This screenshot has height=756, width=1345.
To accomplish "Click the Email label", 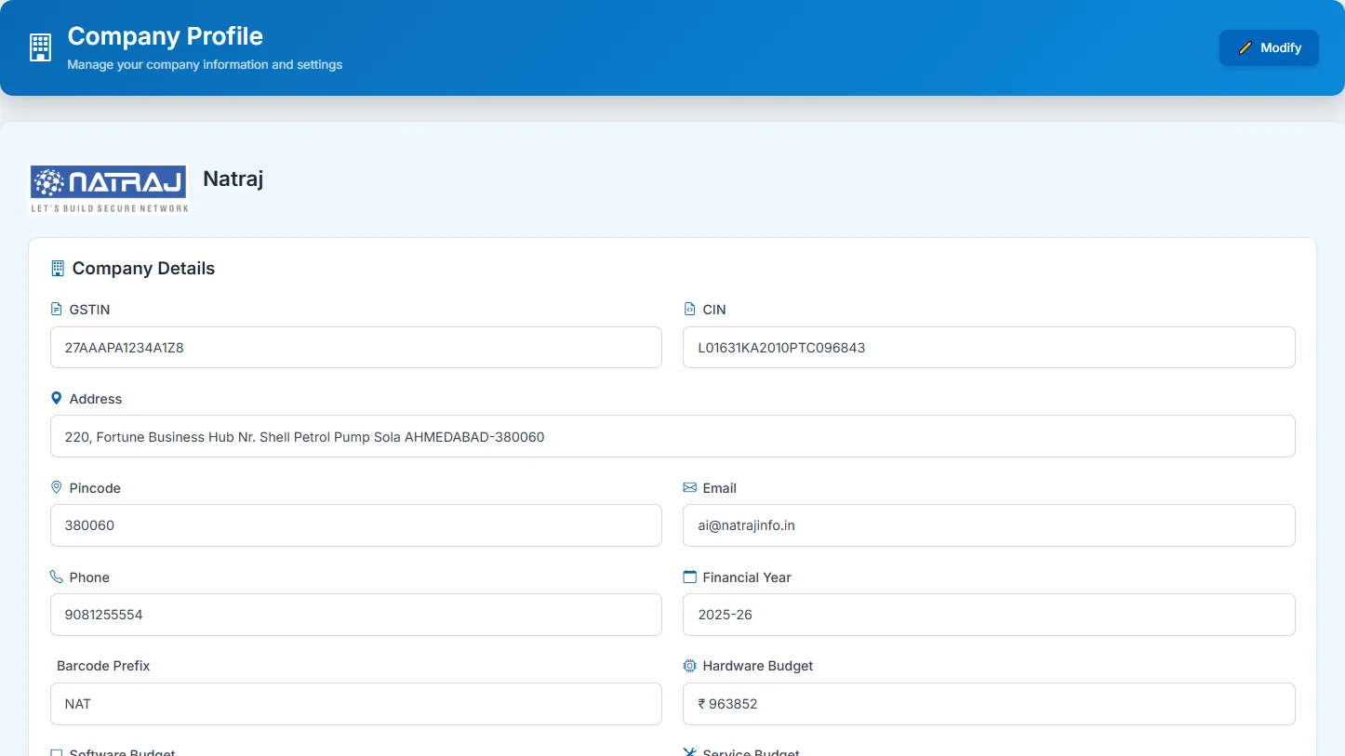I will 720,488.
